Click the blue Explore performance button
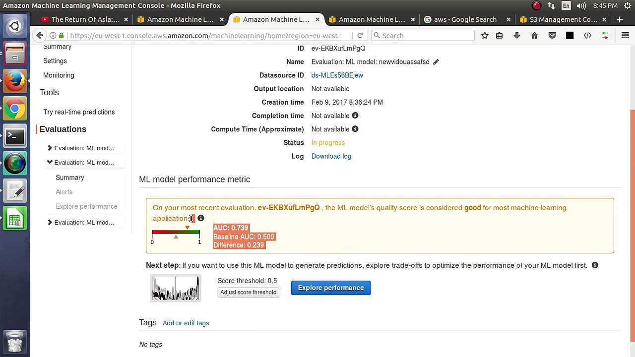This screenshot has width=635, height=357. (x=331, y=288)
